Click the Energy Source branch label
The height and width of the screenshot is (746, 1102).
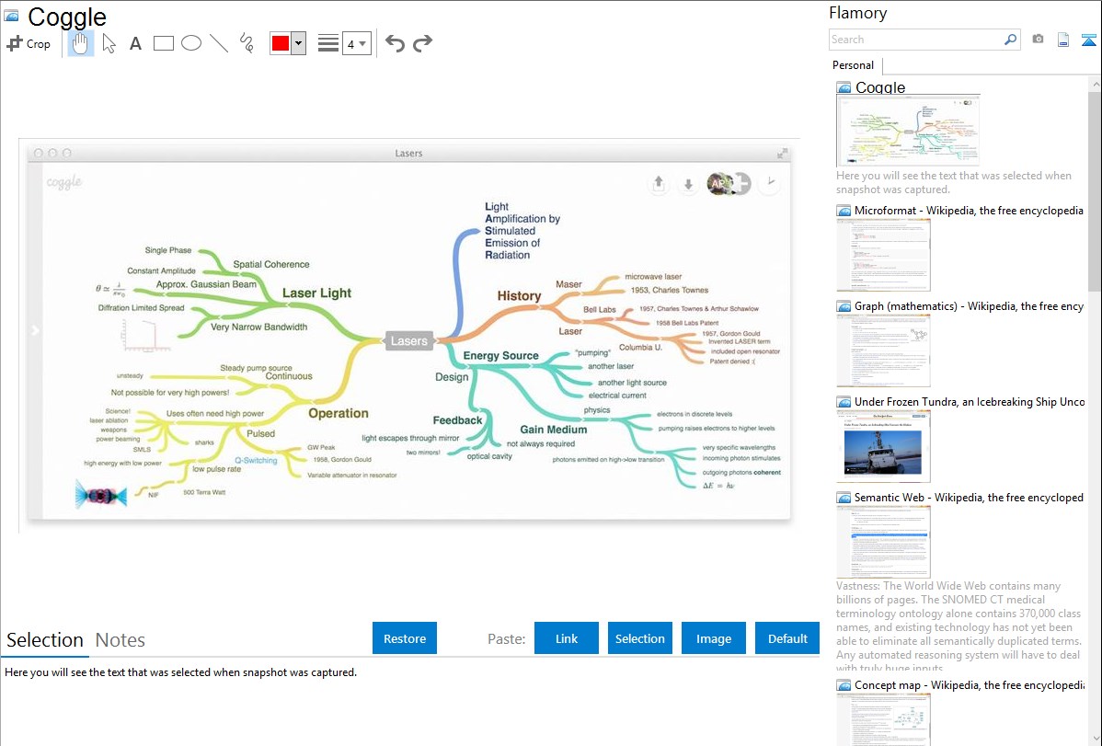tap(500, 356)
